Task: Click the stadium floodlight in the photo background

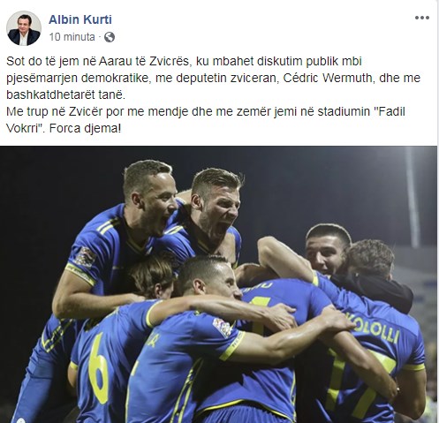Action: coord(413,197)
